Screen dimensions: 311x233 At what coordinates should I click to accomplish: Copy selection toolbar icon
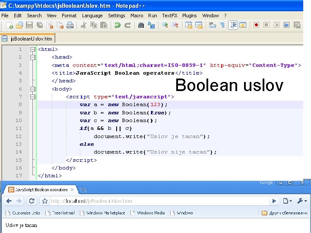pos(94,25)
